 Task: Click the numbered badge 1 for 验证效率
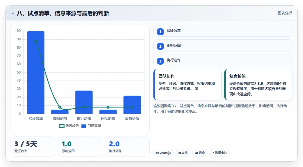click(160, 32)
